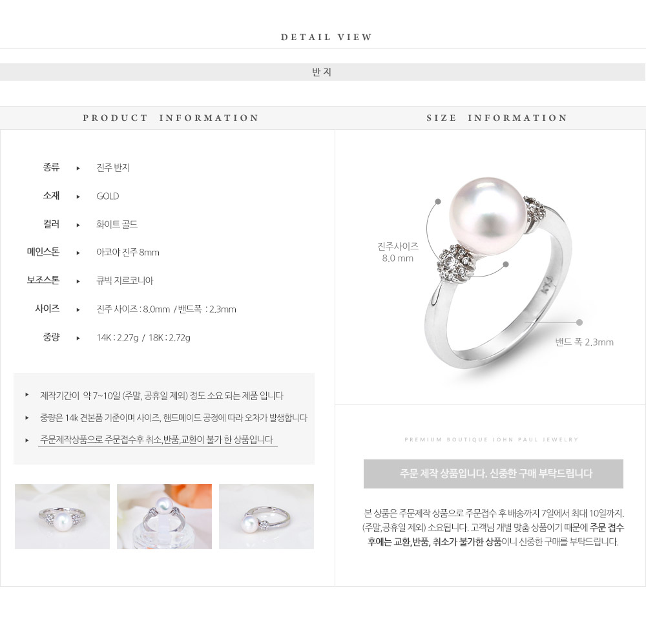Click the DETAIL VIEW heading
This screenshot has height=619, width=646.
[326, 37]
